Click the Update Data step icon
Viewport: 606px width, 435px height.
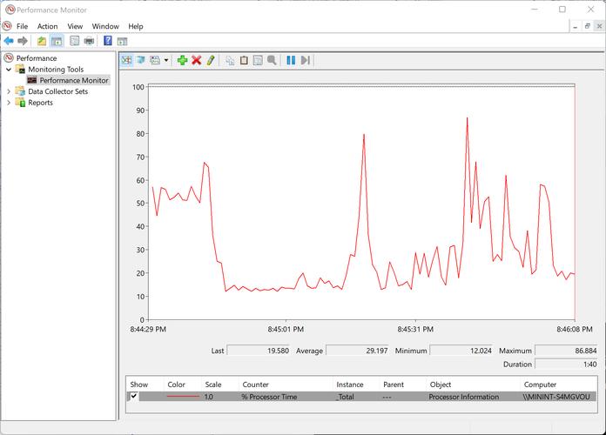click(x=305, y=60)
